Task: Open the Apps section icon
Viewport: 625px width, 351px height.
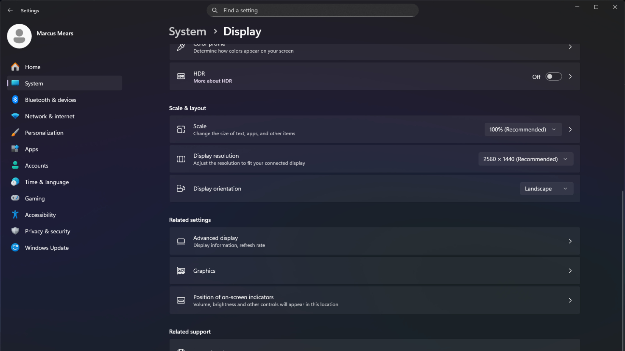Action: tap(15, 149)
